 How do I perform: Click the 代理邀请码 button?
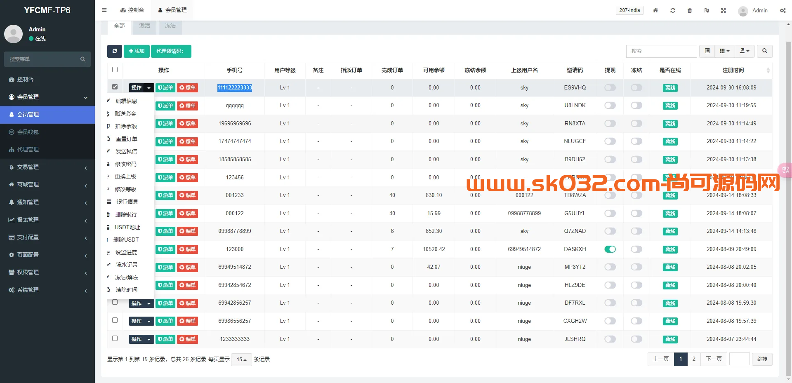[172, 51]
